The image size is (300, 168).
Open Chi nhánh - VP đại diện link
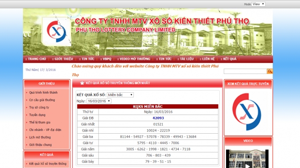(45, 130)
